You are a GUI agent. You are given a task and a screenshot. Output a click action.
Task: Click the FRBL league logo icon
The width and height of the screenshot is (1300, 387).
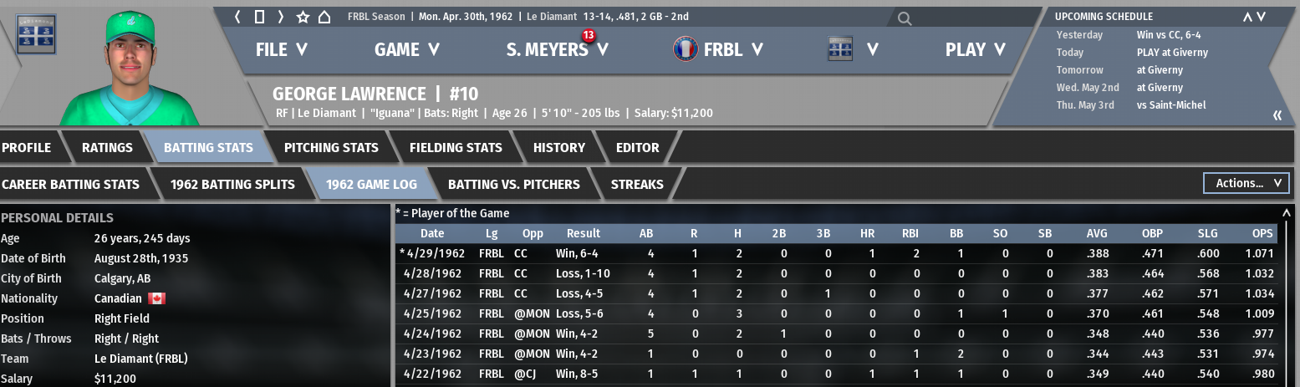686,49
